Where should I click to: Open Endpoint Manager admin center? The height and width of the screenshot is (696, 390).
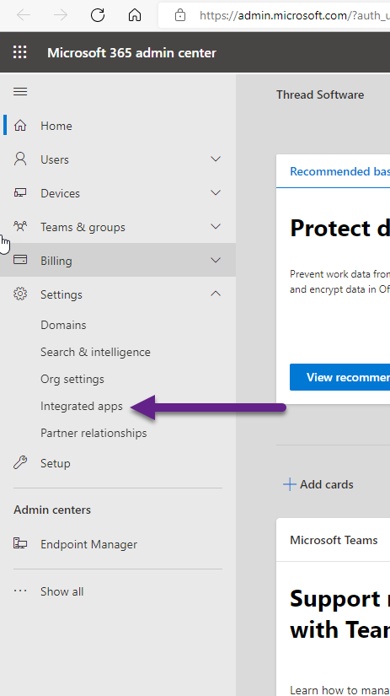pos(88,545)
